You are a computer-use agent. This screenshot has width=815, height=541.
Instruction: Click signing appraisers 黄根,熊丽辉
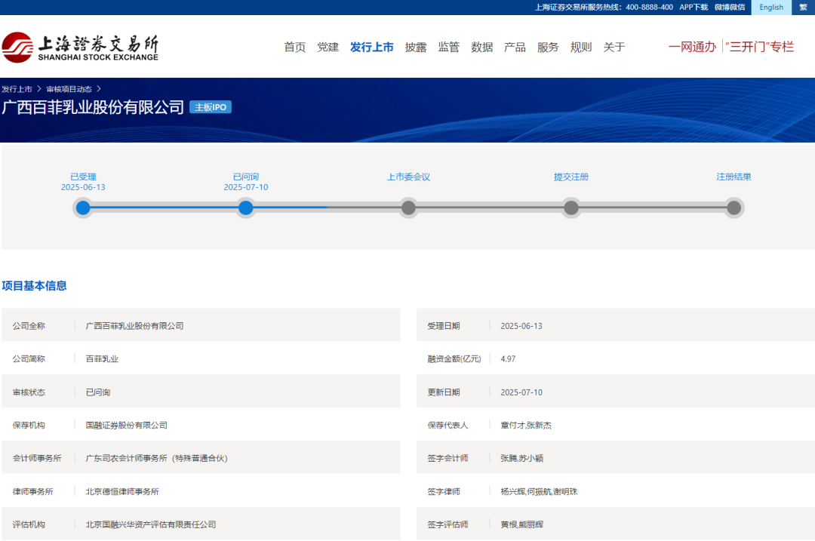pos(522,525)
